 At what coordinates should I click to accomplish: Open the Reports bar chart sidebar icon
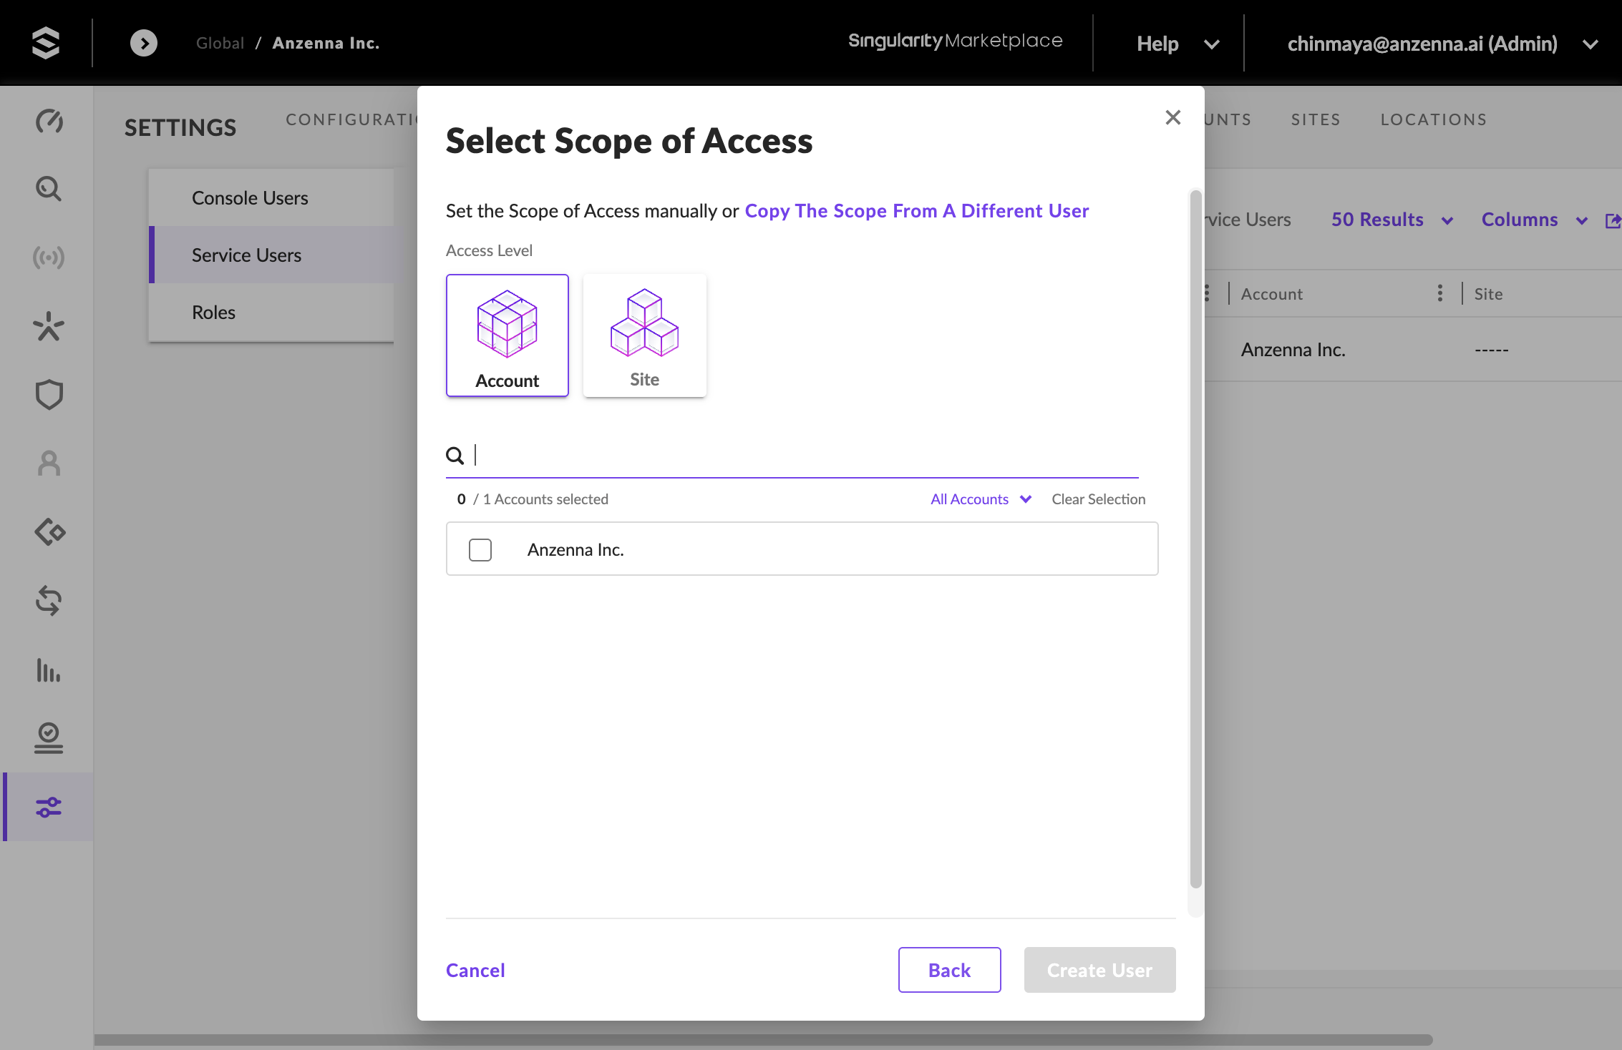(49, 670)
